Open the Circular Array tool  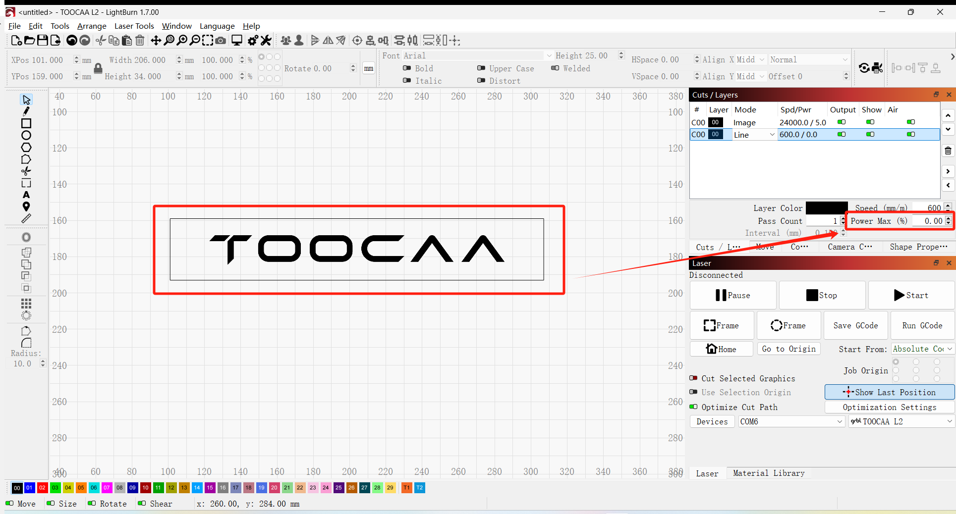[26, 315]
